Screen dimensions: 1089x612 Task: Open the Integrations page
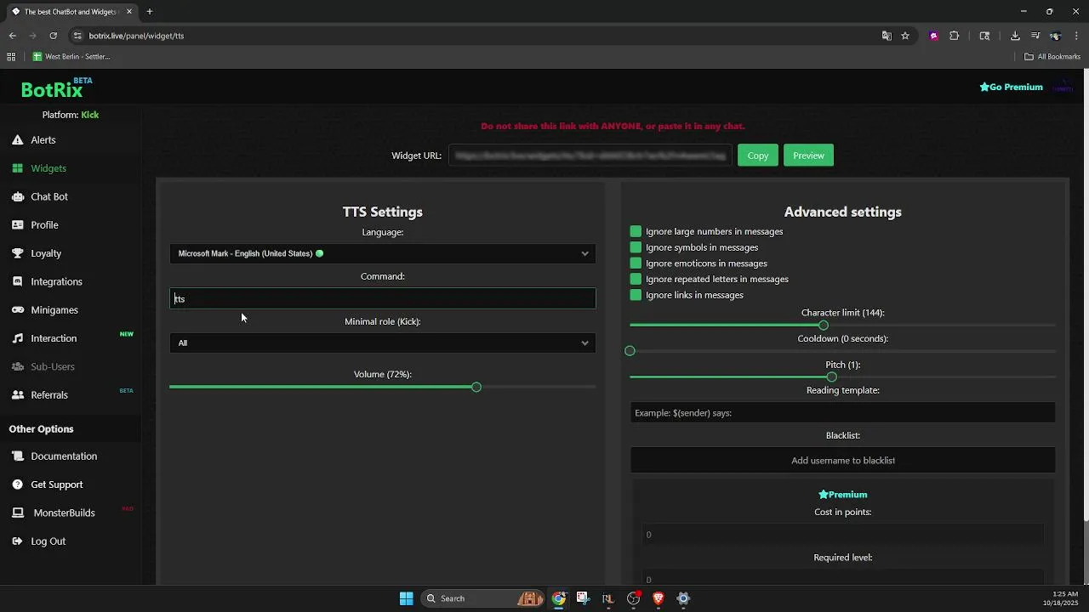(56, 281)
